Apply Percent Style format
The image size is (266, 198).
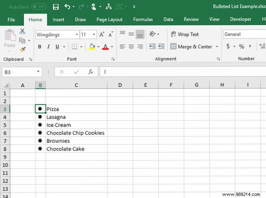241,46
